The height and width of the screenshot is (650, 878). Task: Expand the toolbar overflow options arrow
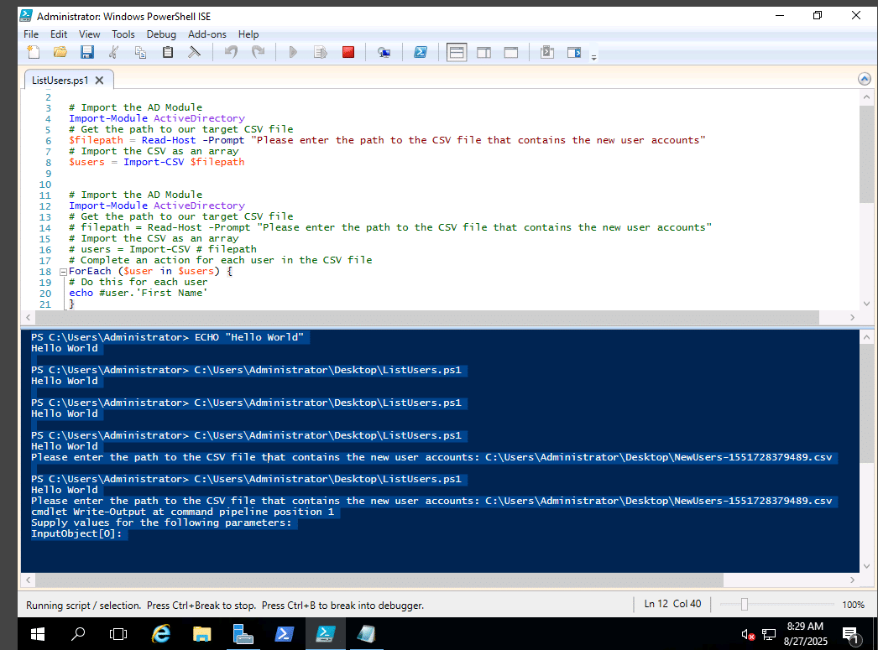[594, 57]
